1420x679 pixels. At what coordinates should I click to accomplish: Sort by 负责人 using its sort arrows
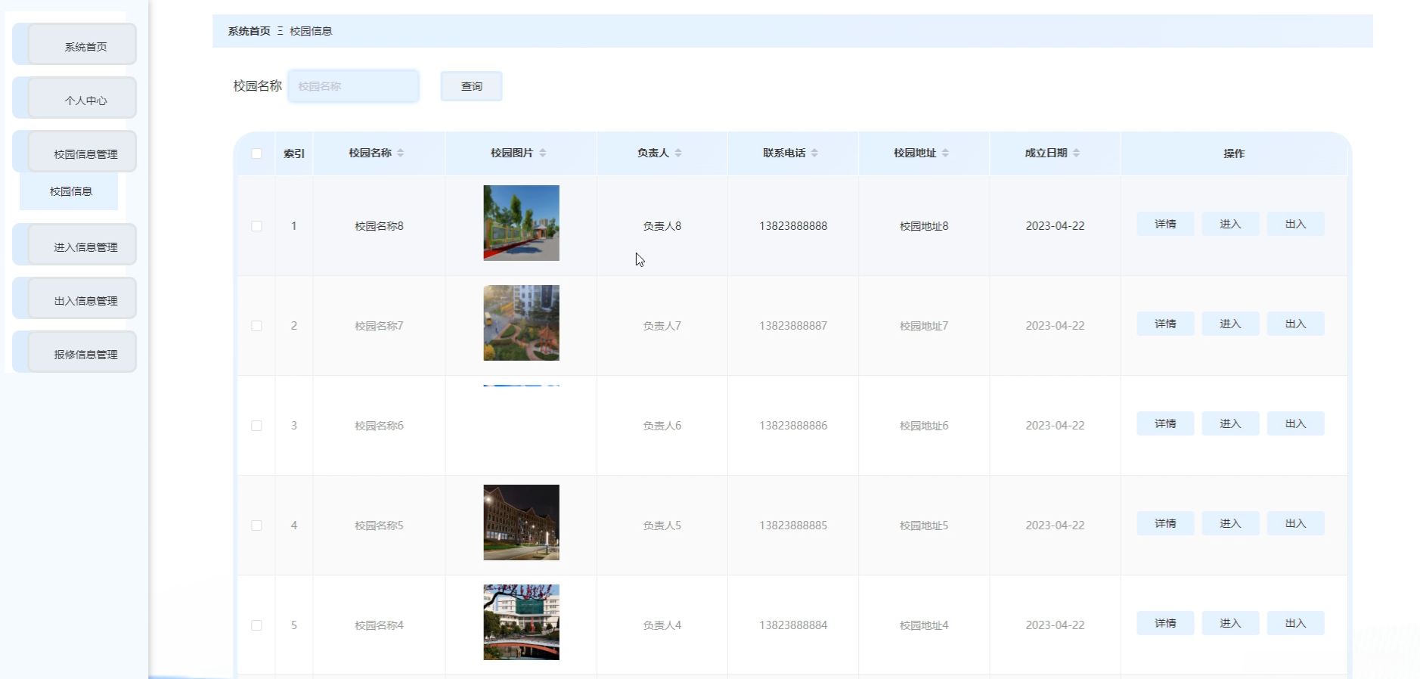point(678,153)
